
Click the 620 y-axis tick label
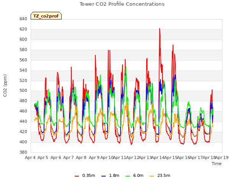point(23,29)
